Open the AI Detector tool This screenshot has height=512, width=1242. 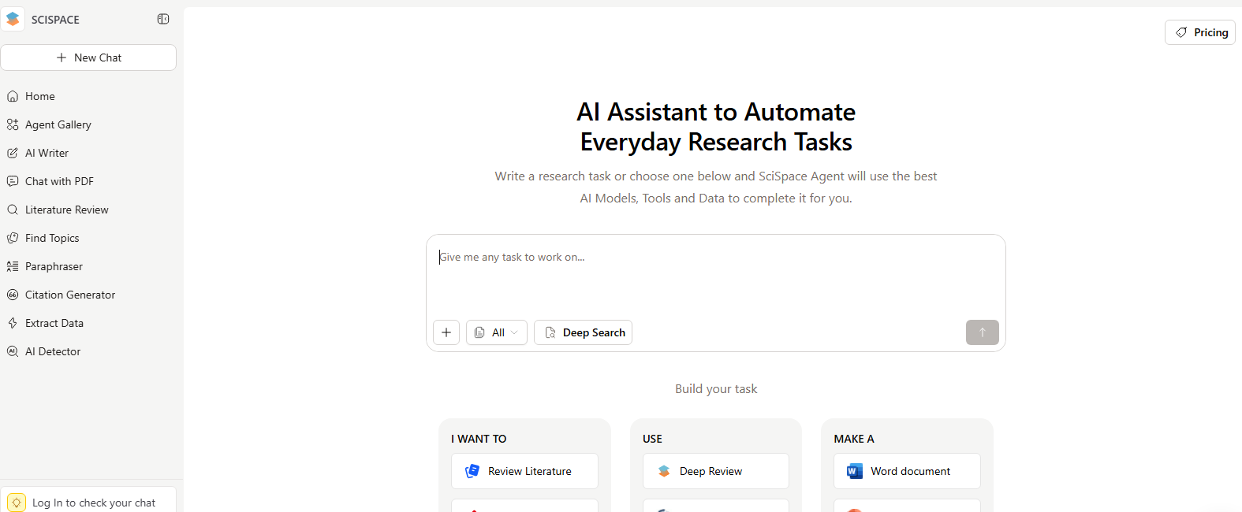pos(52,351)
